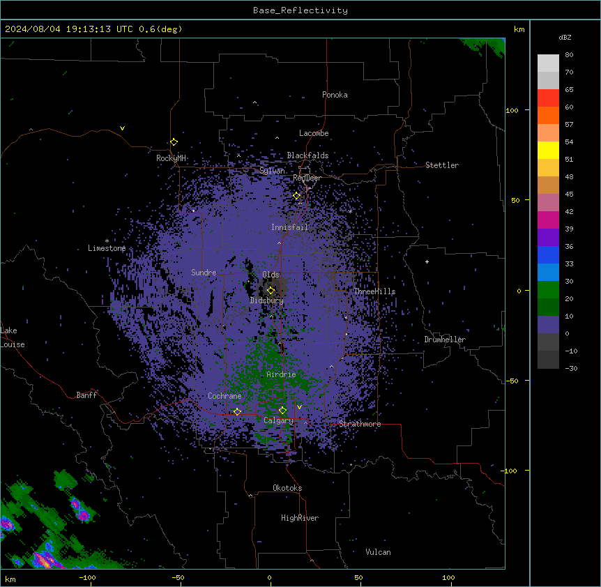Click the Olds city label
The width and height of the screenshot is (601, 587).
pos(271,275)
